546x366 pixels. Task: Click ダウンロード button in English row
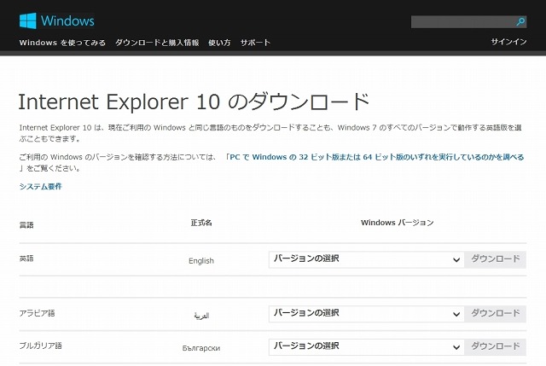pyautogui.click(x=495, y=259)
